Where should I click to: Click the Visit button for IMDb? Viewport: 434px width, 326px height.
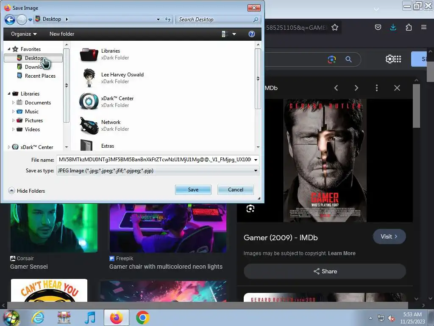tap(389, 236)
